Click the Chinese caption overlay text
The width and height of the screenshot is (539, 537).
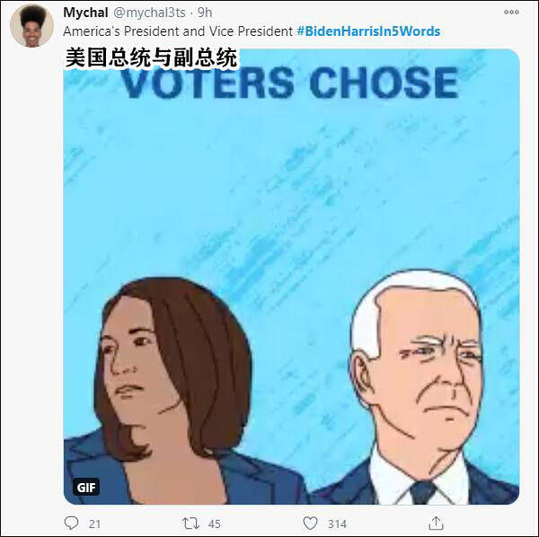pos(151,57)
